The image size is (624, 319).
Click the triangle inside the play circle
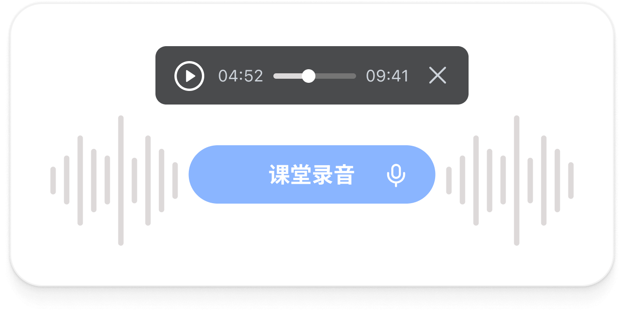click(x=191, y=76)
